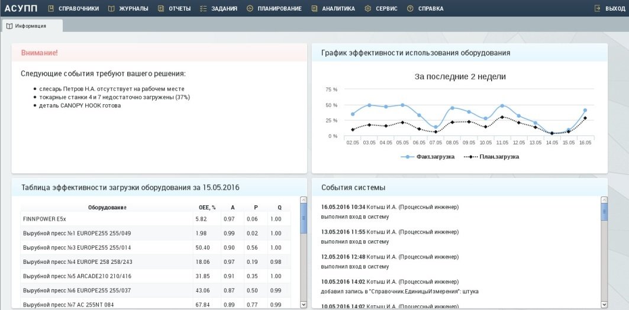Click the A column header

coord(233,208)
